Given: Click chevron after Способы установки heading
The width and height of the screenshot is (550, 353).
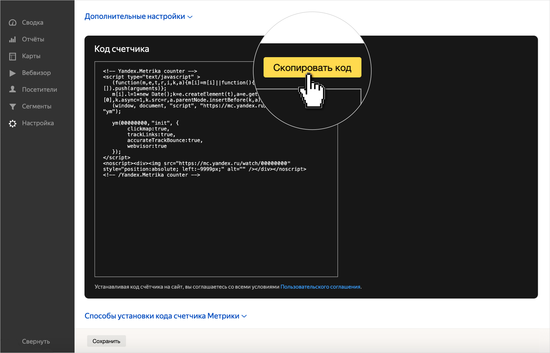Looking at the screenshot, I should tap(244, 316).
